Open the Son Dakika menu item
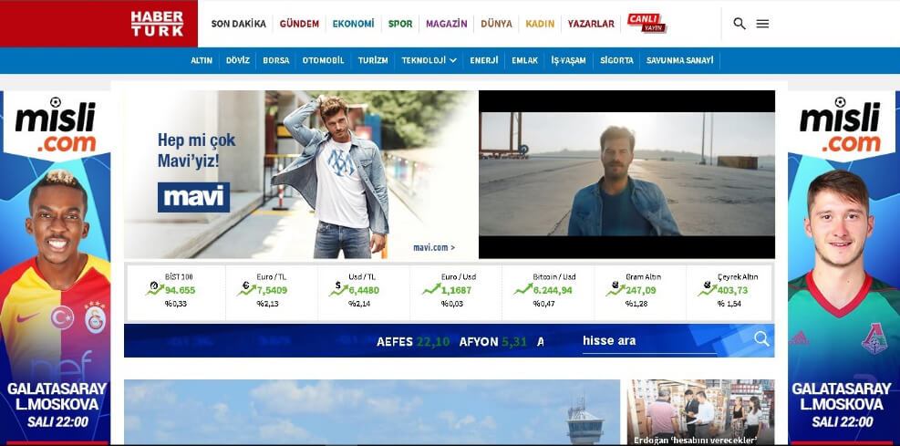900x446 pixels. tap(238, 24)
